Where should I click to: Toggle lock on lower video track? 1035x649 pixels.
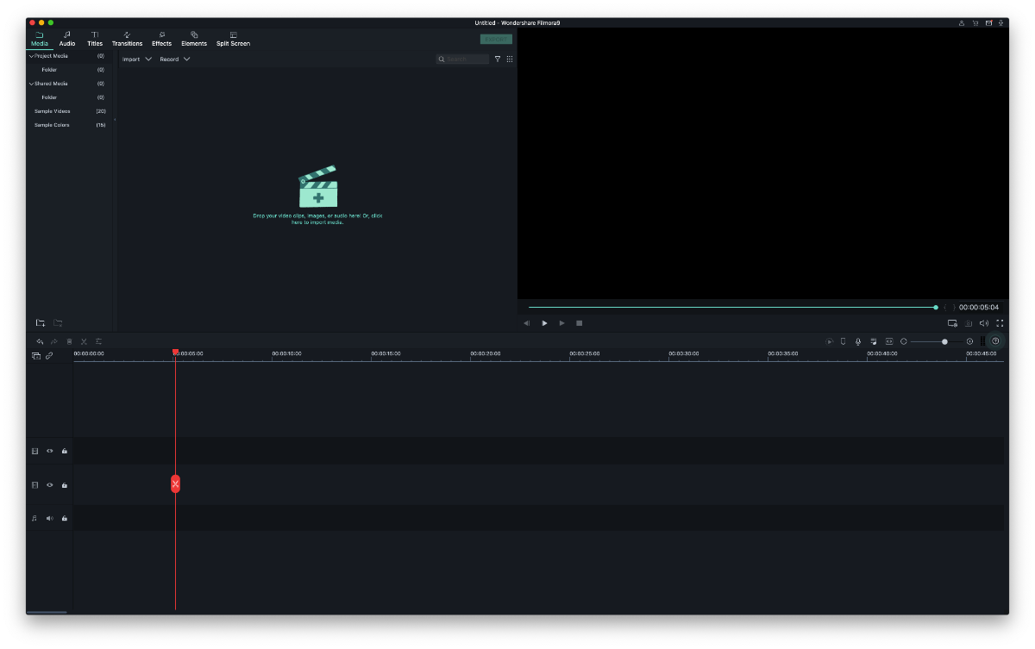[65, 485]
